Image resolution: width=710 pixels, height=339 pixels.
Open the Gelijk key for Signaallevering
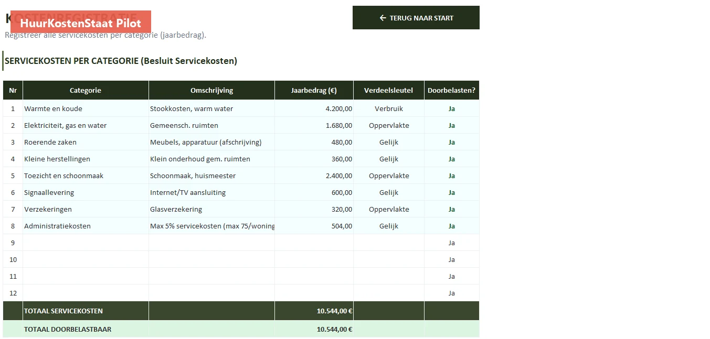click(389, 192)
